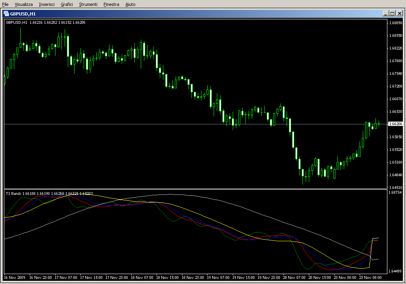Click price scale value 1.67200
Viewport: 406px width, 284px height.
pos(396,86)
